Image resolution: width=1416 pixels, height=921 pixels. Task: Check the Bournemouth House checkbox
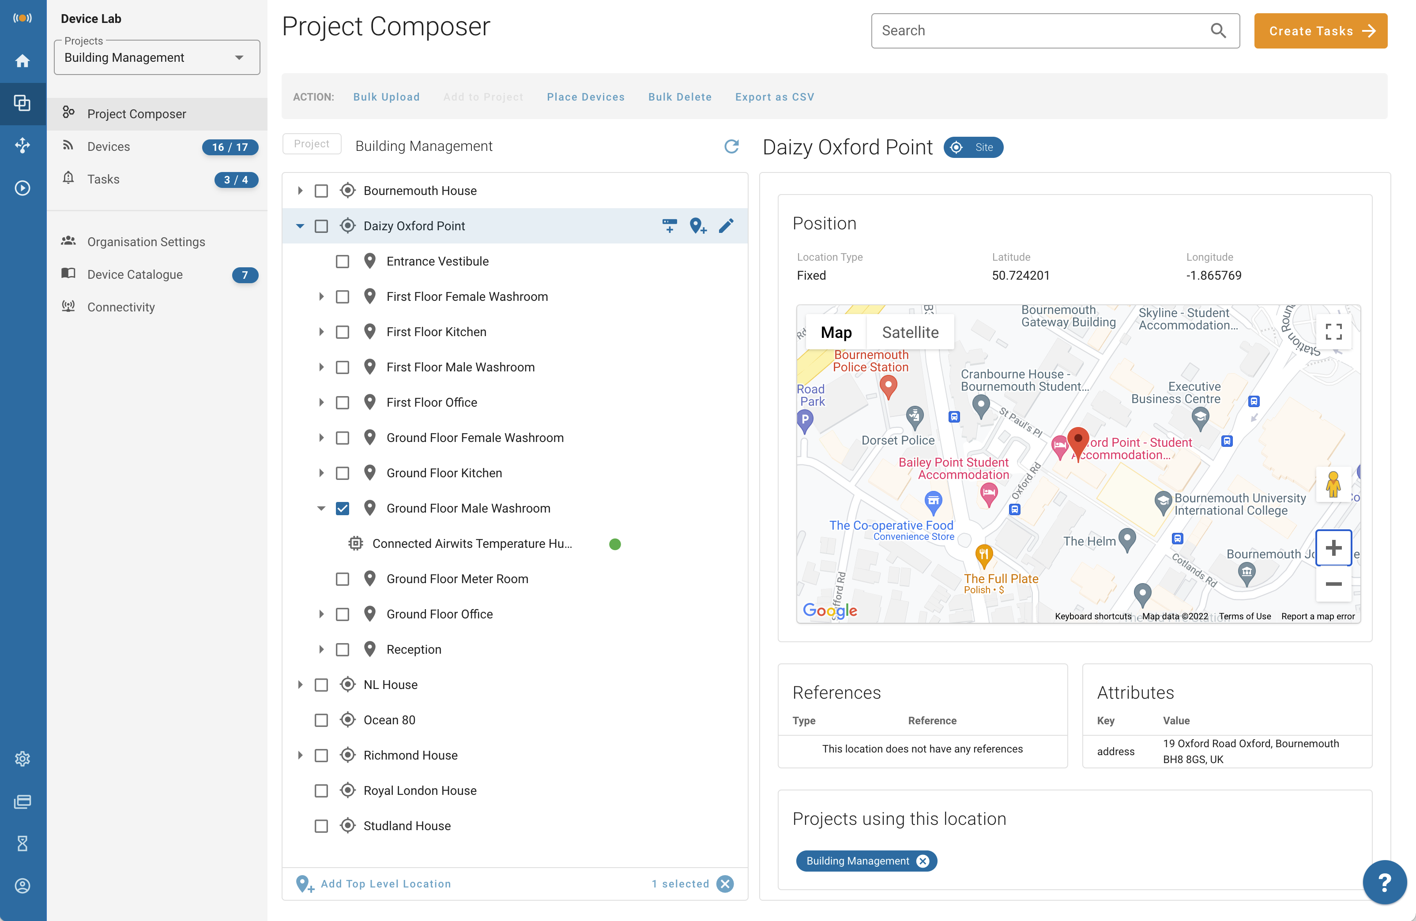(x=321, y=191)
